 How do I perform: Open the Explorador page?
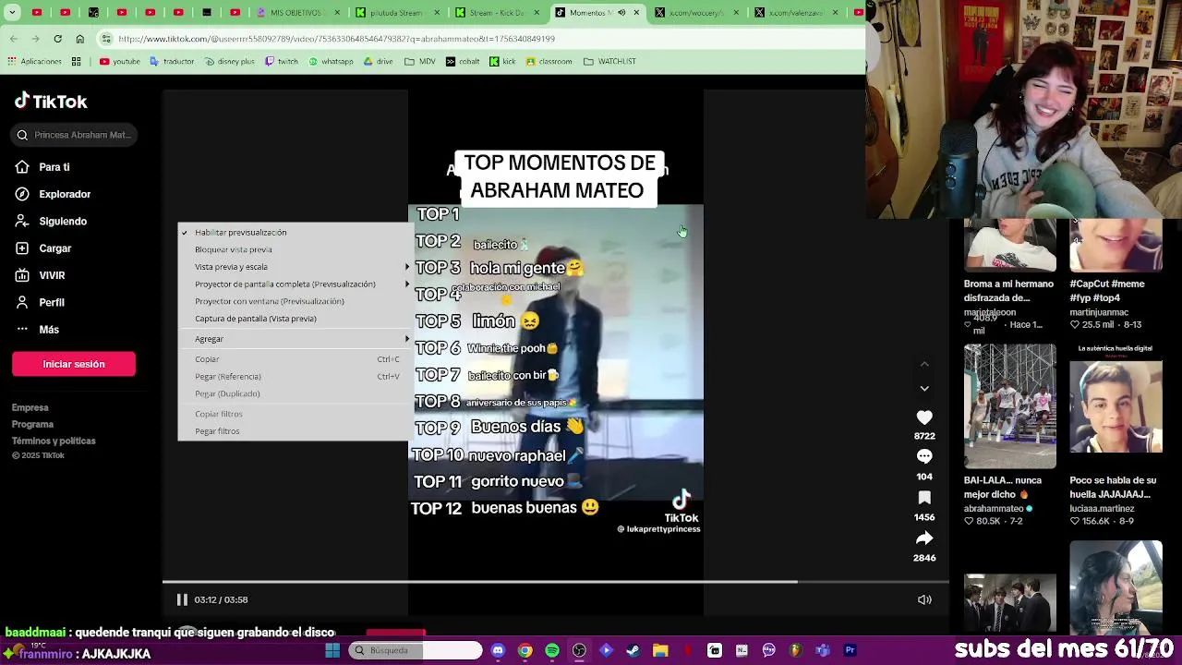pyautogui.click(x=54, y=194)
